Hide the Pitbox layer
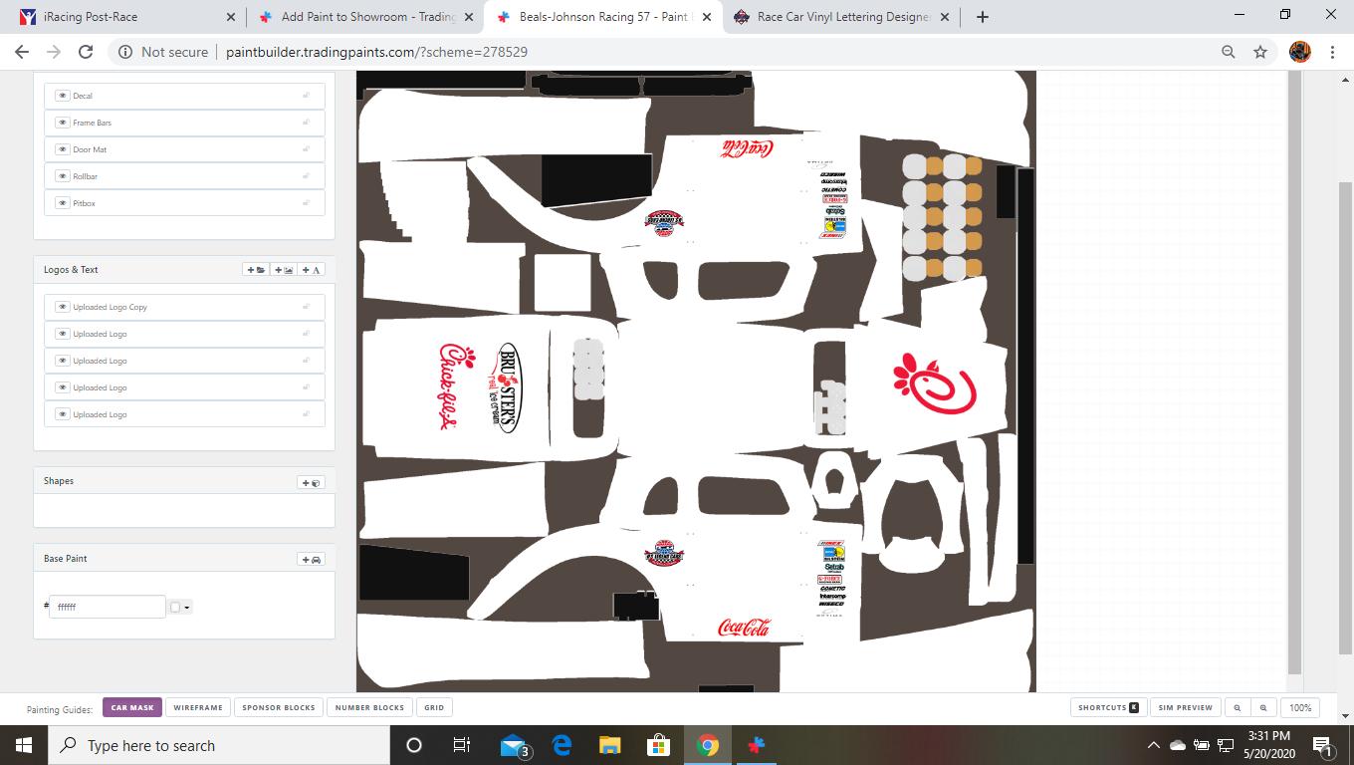 [62, 203]
